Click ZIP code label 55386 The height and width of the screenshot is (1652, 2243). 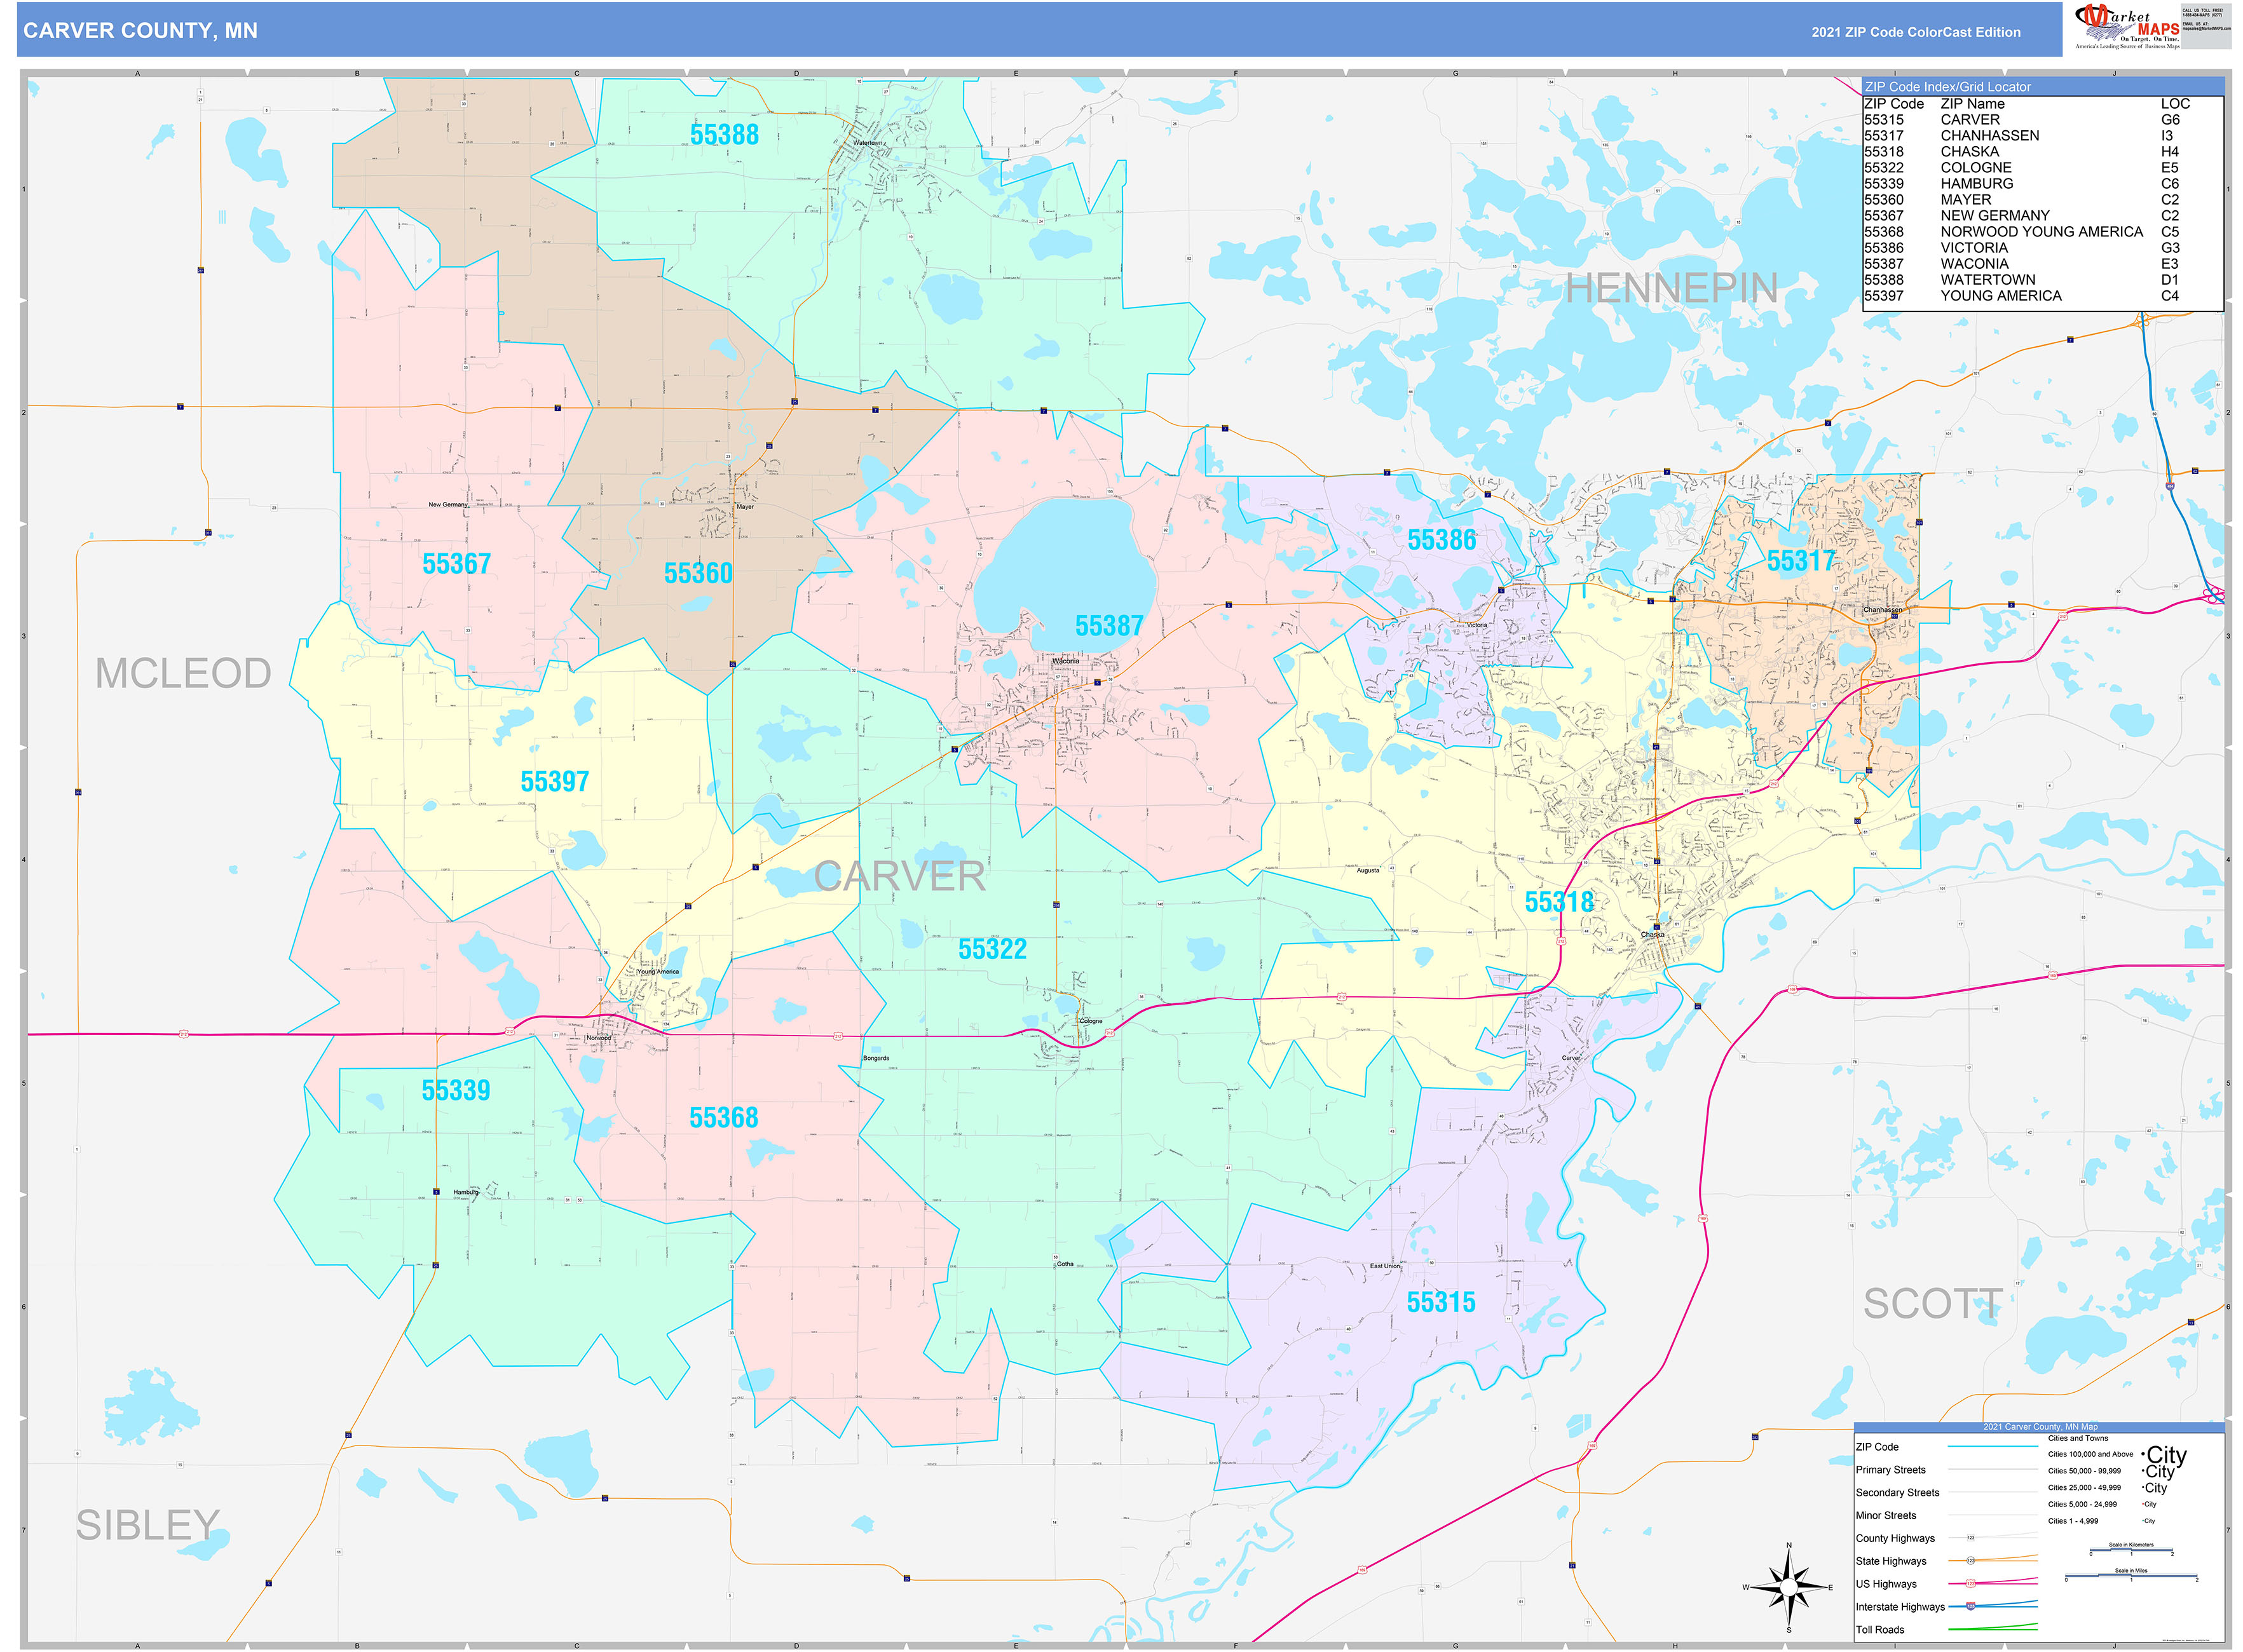[1442, 540]
